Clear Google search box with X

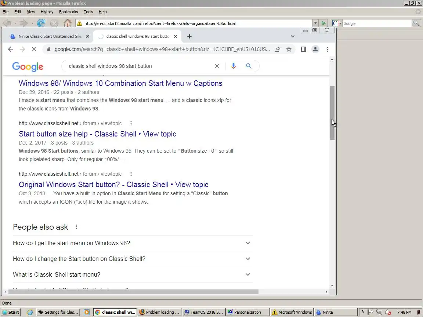click(217, 66)
